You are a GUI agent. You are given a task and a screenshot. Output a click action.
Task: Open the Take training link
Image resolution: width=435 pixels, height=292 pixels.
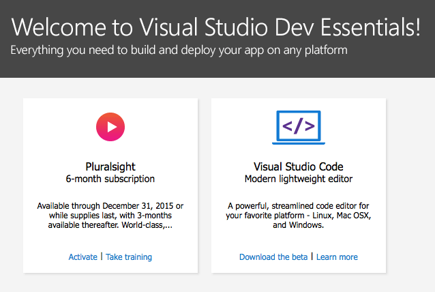[x=129, y=257]
